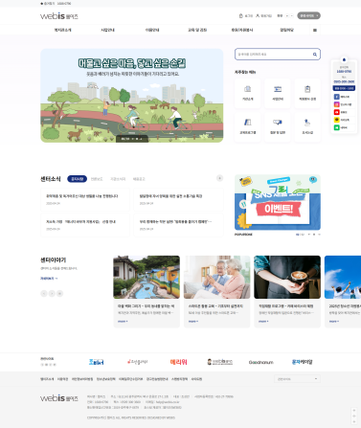Click 'more' on the coffee story card
The height and width of the screenshot is (428, 361).
263,321
